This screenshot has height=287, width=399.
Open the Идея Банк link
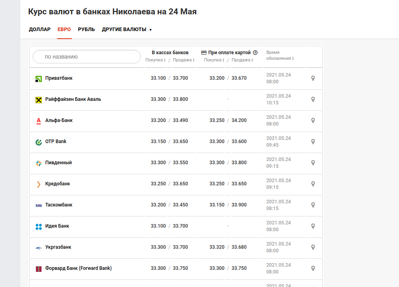[57, 226]
